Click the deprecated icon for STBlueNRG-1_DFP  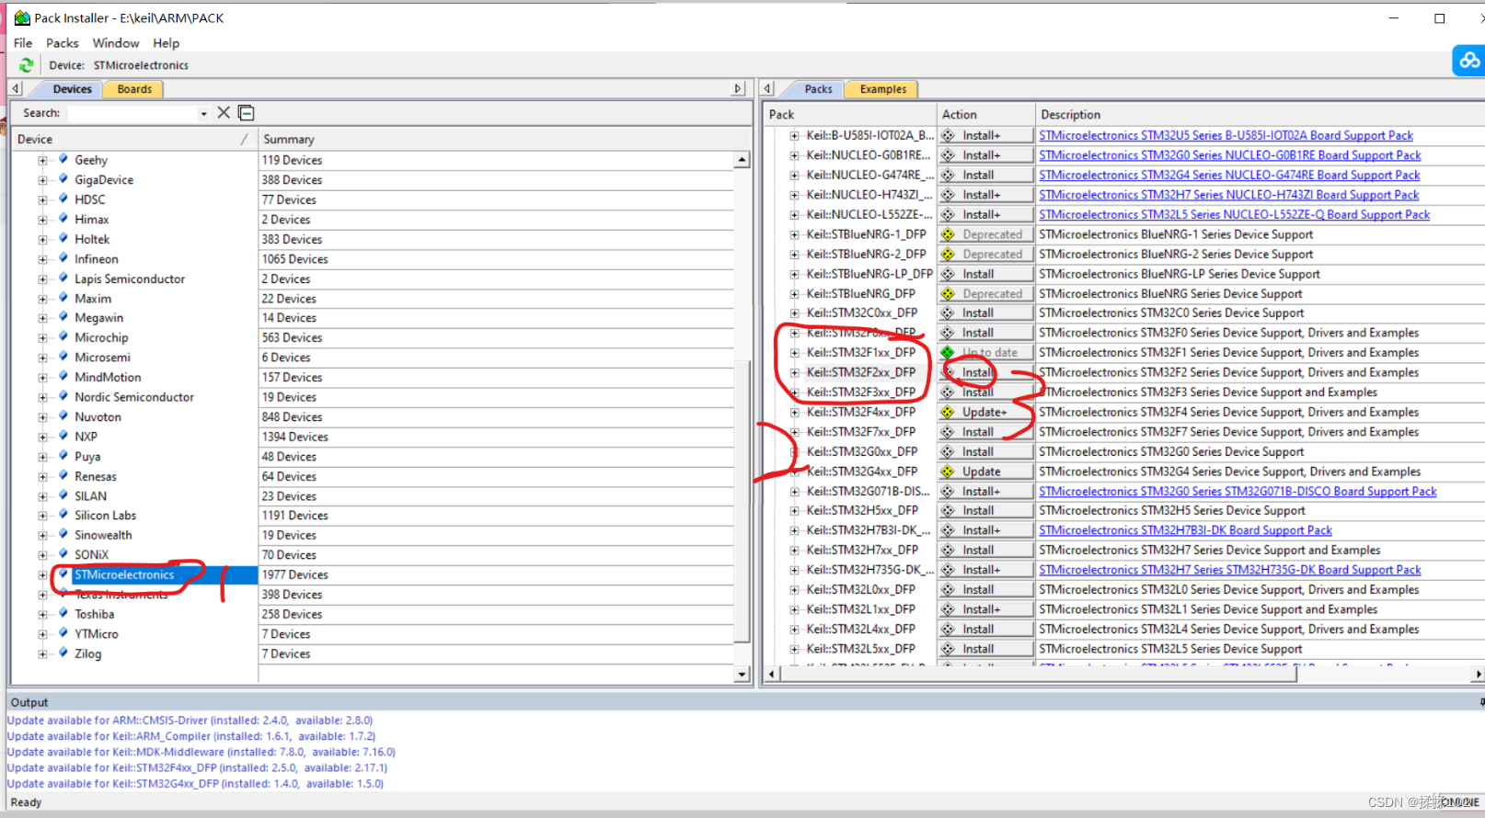point(948,234)
